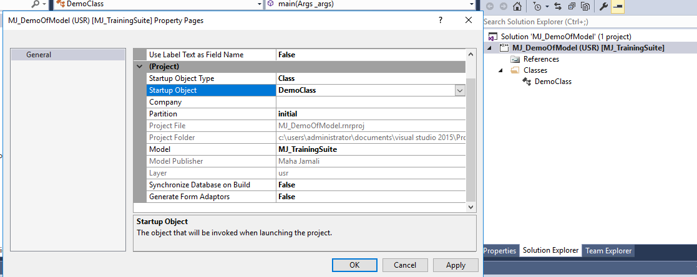
Task: Select General in the left pane
Action: point(68,55)
